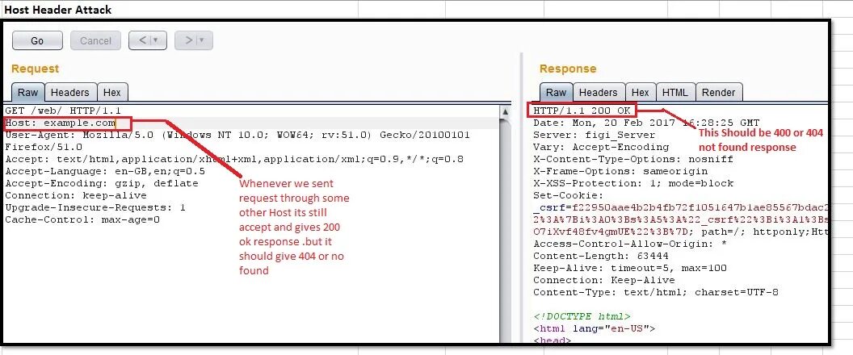This screenshot has height=355, width=853.
Task: Click the <!DOCTYPE html> line in the response
Action: pyautogui.click(x=582, y=316)
